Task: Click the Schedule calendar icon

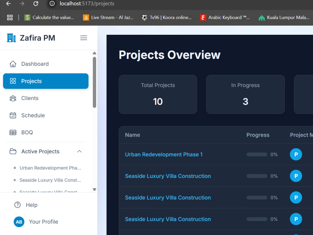Action: 13,116
